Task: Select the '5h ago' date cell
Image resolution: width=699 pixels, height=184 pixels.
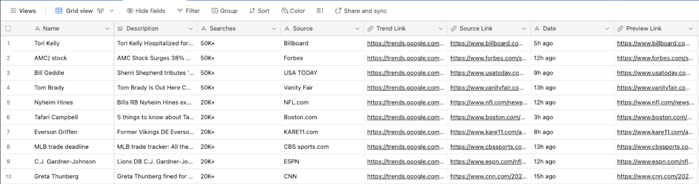Action: tap(572, 43)
